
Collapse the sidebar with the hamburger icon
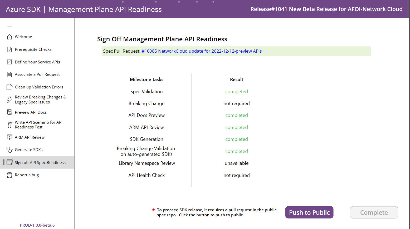click(x=9, y=25)
